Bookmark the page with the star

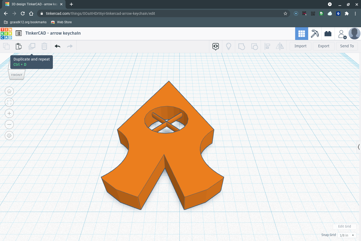pyautogui.click(x=285, y=13)
